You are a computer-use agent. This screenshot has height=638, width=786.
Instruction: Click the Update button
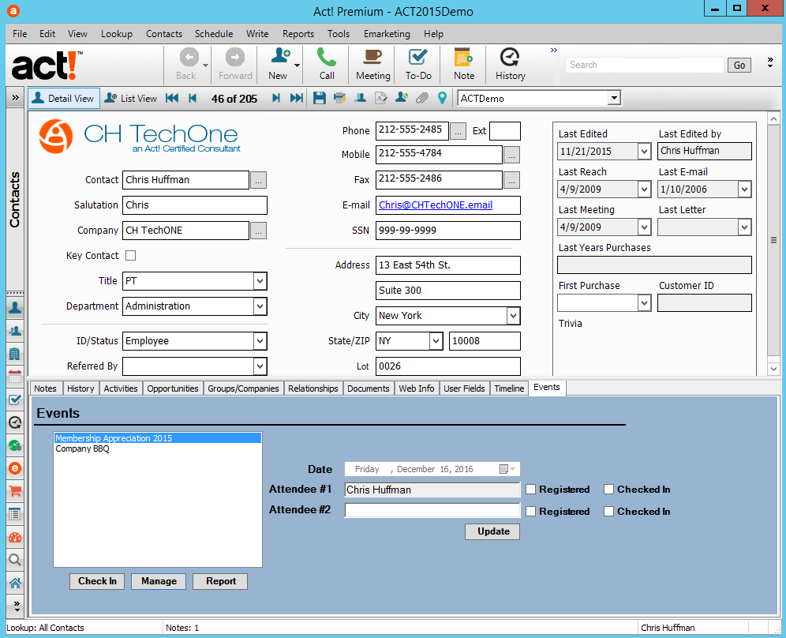click(492, 531)
